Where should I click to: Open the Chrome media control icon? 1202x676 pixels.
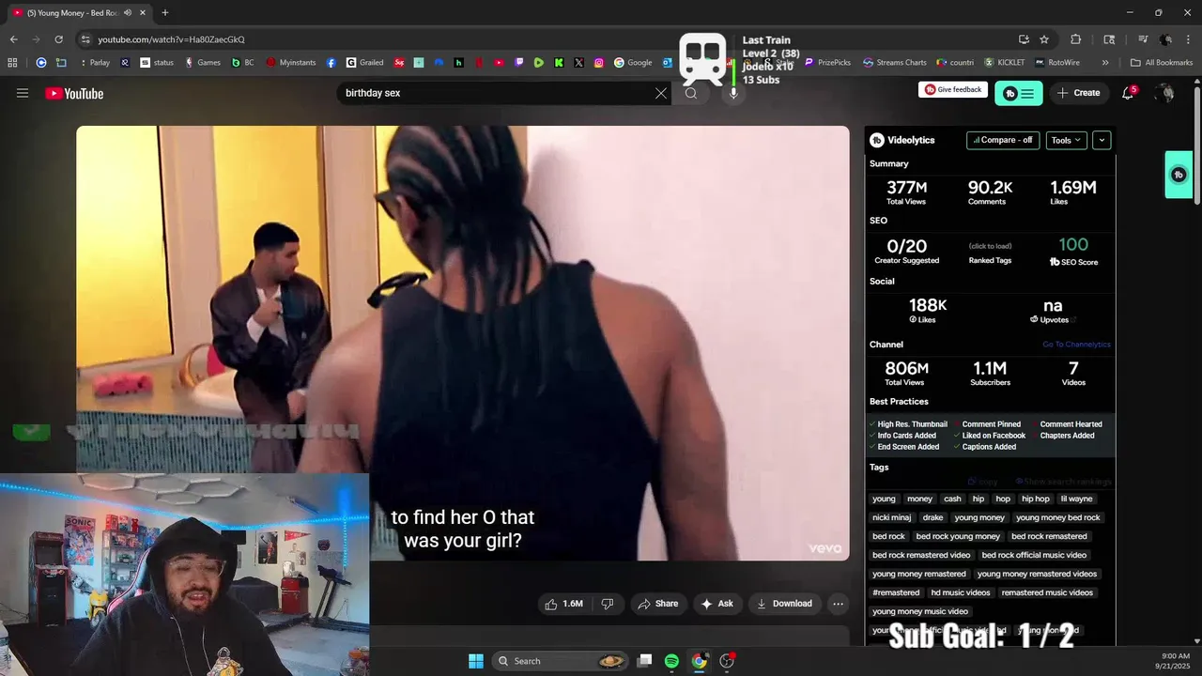[x=1143, y=39]
